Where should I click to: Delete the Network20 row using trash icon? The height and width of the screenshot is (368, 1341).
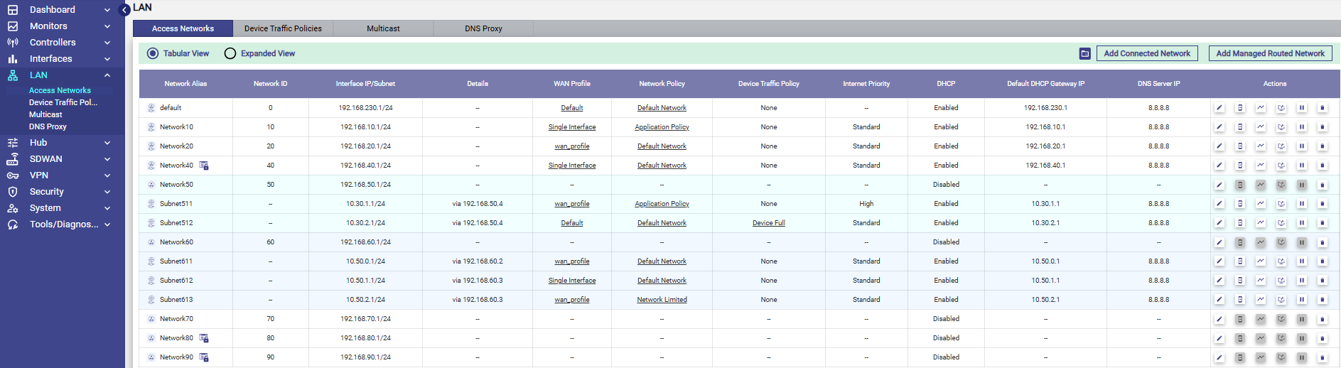[x=1322, y=146]
